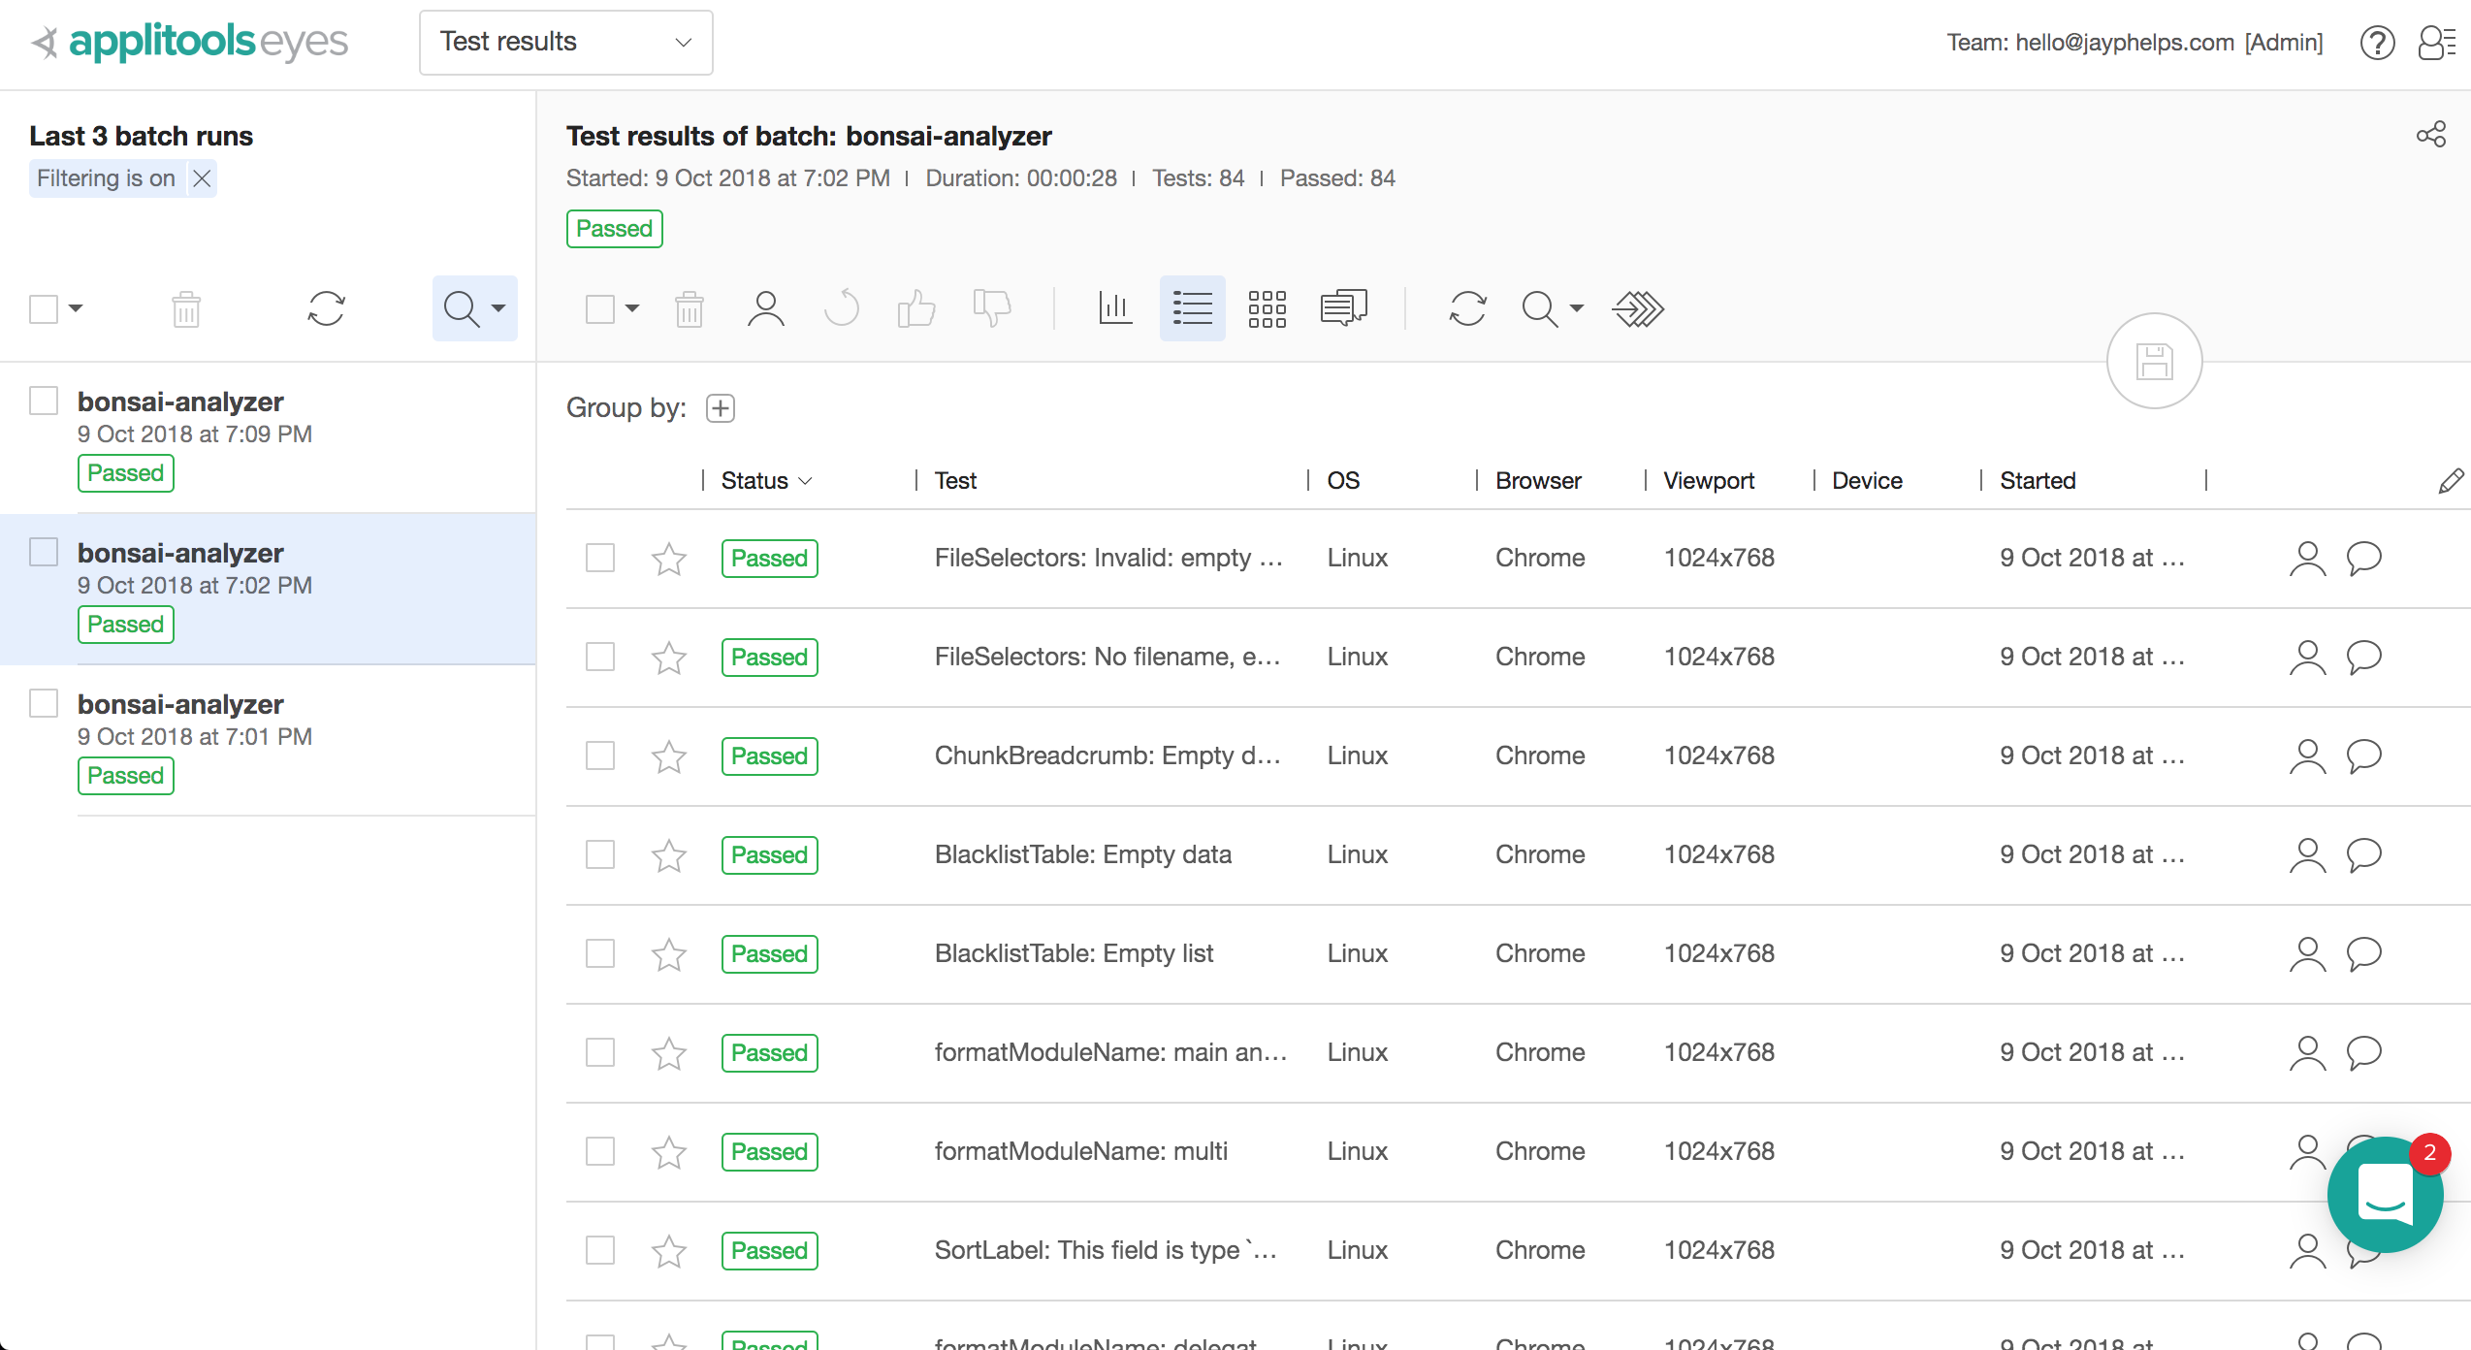Clear the 'Filtering is on' filter
The image size is (2471, 1350).
[202, 178]
